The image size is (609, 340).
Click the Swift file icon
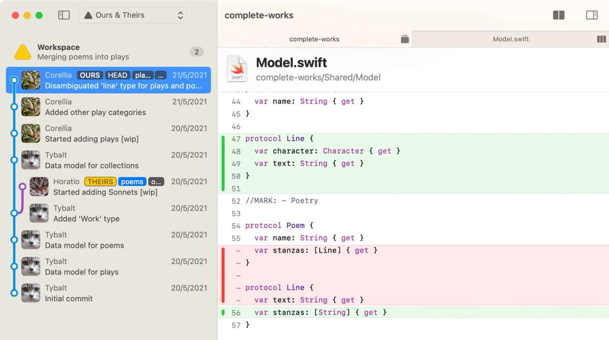[236, 69]
